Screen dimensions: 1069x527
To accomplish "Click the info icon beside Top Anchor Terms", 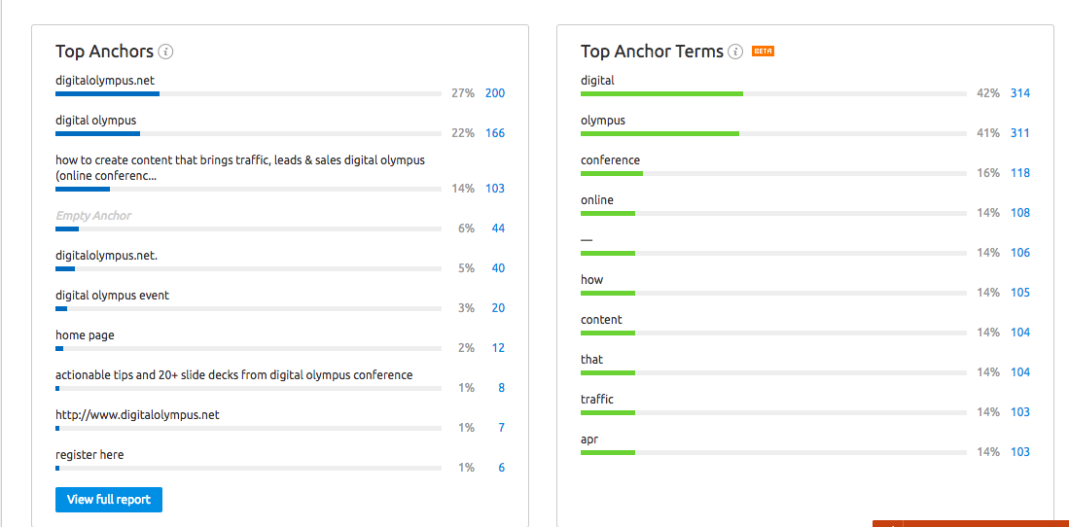I will pos(735,52).
